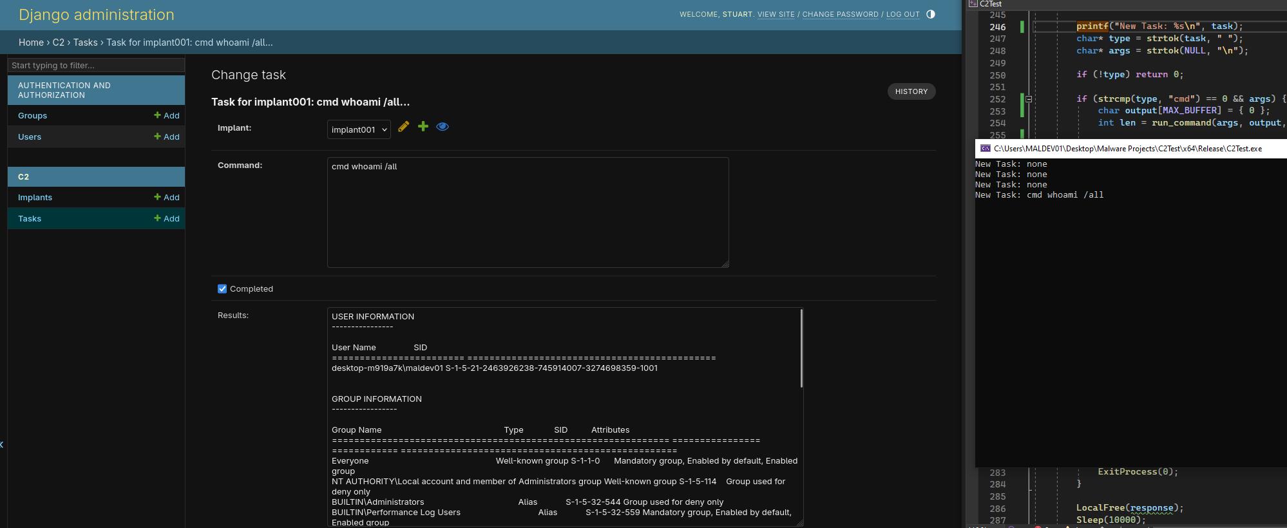Open the Tasks sidebar item
This screenshot has width=1287, height=528.
pos(30,219)
